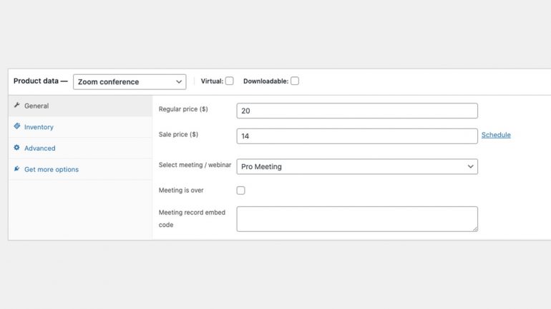
Task: Open the Zoom conference product type dropdown
Action: click(130, 81)
